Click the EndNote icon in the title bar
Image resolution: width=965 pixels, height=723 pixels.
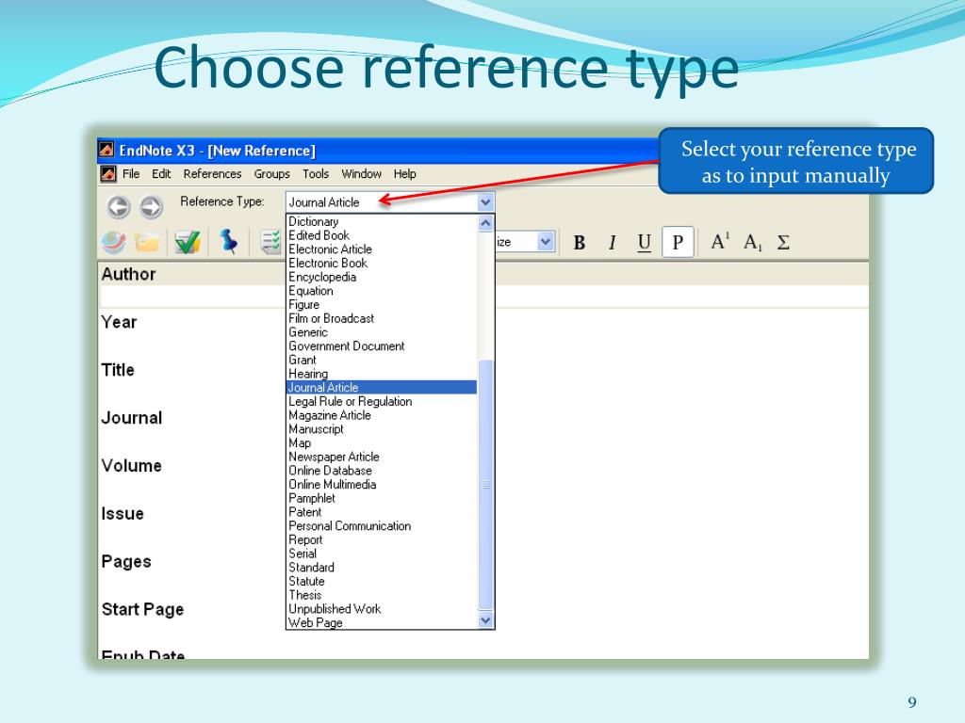click(106, 150)
